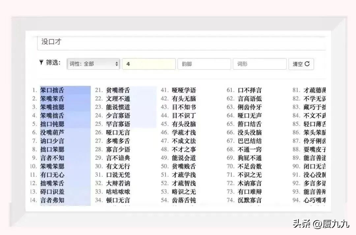Select the word length field showing 4
Image resolution: width=356 pixels, height=235 pixels.
149,64
